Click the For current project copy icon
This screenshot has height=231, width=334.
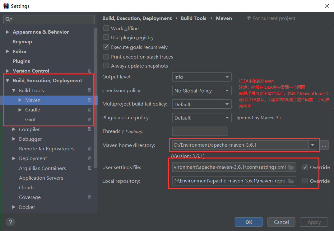[249, 18]
